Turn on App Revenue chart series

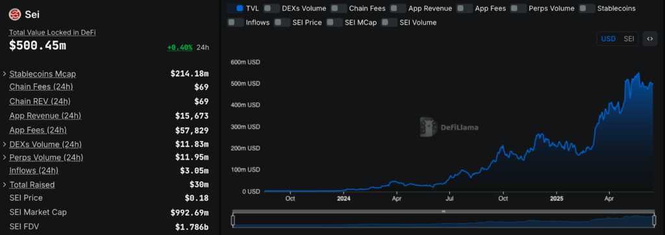pyautogui.click(x=398, y=8)
